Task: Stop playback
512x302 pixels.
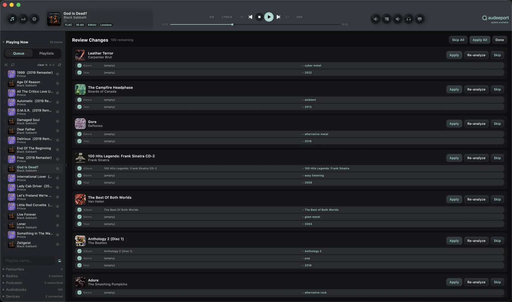Action: tap(259, 17)
